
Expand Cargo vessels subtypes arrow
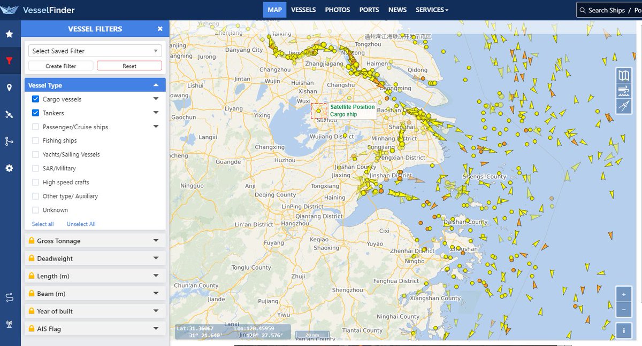pyautogui.click(x=156, y=99)
